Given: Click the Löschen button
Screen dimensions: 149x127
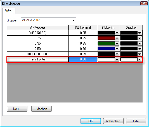Looking at the screenshot, I should point(41,109).
